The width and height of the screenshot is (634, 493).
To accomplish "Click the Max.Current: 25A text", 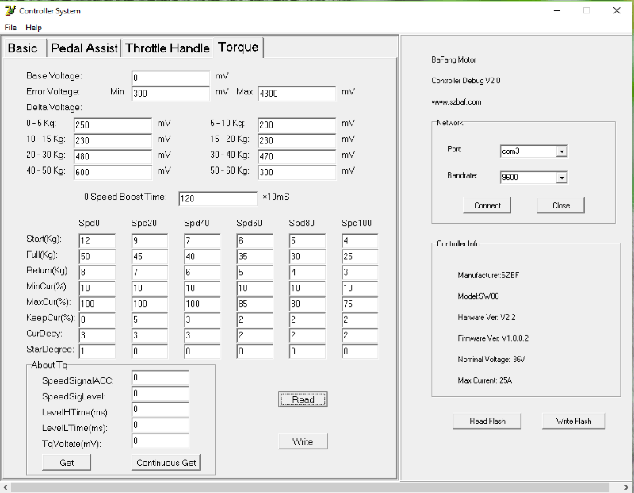I will click(x=484, y=380).
